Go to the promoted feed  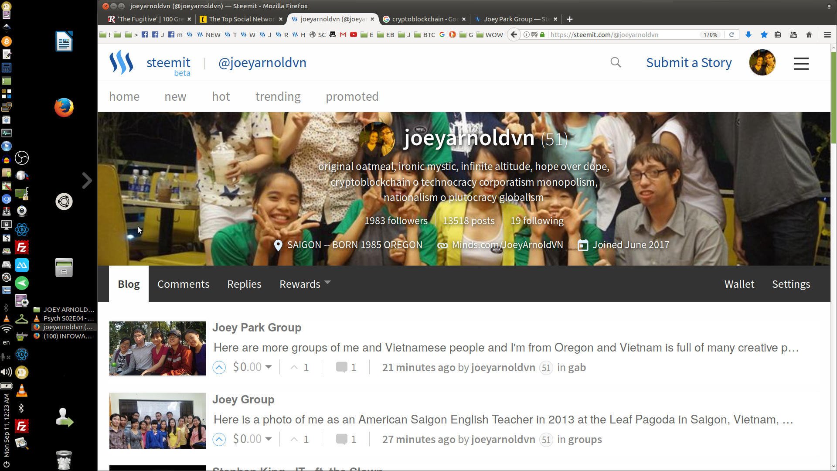click(352, 96)
